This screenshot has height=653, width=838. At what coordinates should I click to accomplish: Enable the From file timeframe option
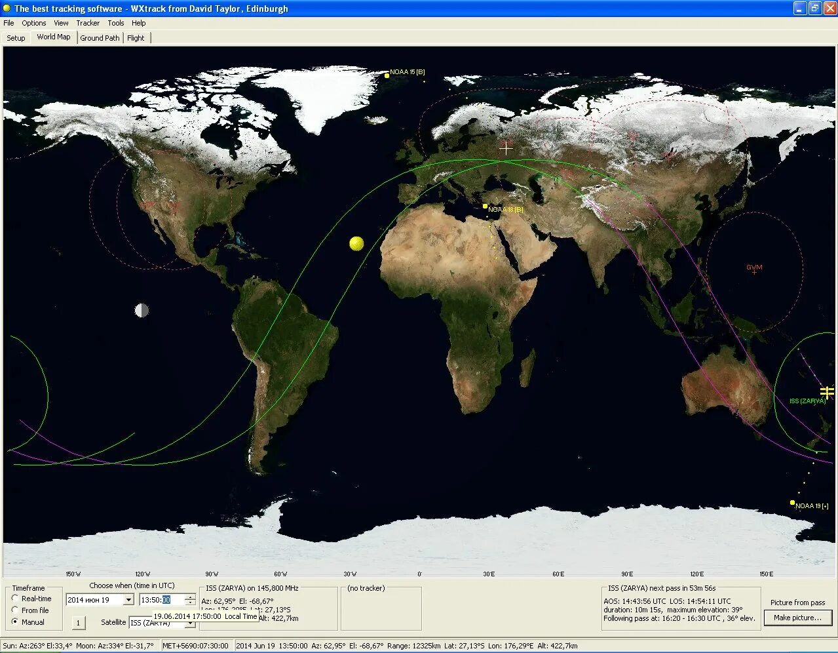pyautogui.click(x=14, y=610)
